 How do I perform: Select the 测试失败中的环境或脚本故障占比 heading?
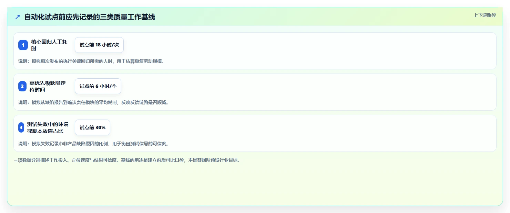pyautogui.click(x=48, y=127)
